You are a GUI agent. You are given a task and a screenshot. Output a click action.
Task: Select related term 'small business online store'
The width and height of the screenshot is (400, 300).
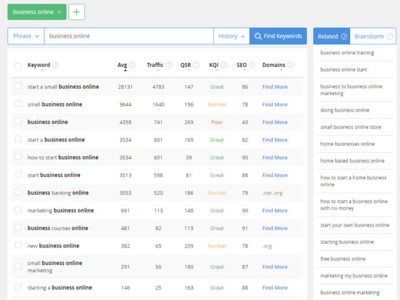pos(351,127)
